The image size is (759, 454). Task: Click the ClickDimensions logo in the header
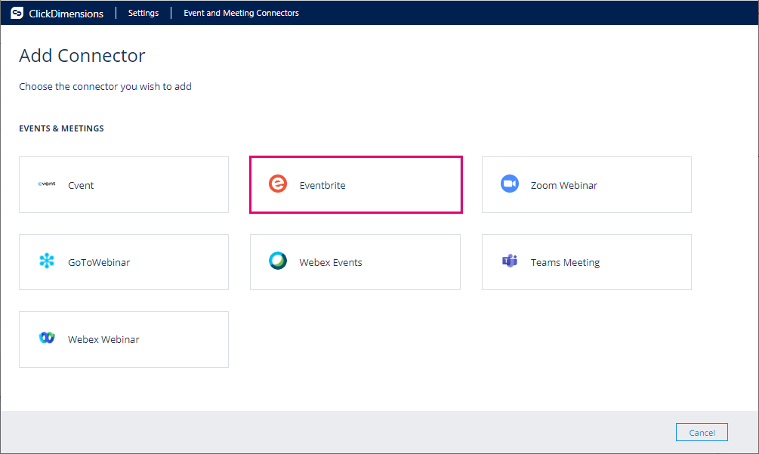click(17, 12)
